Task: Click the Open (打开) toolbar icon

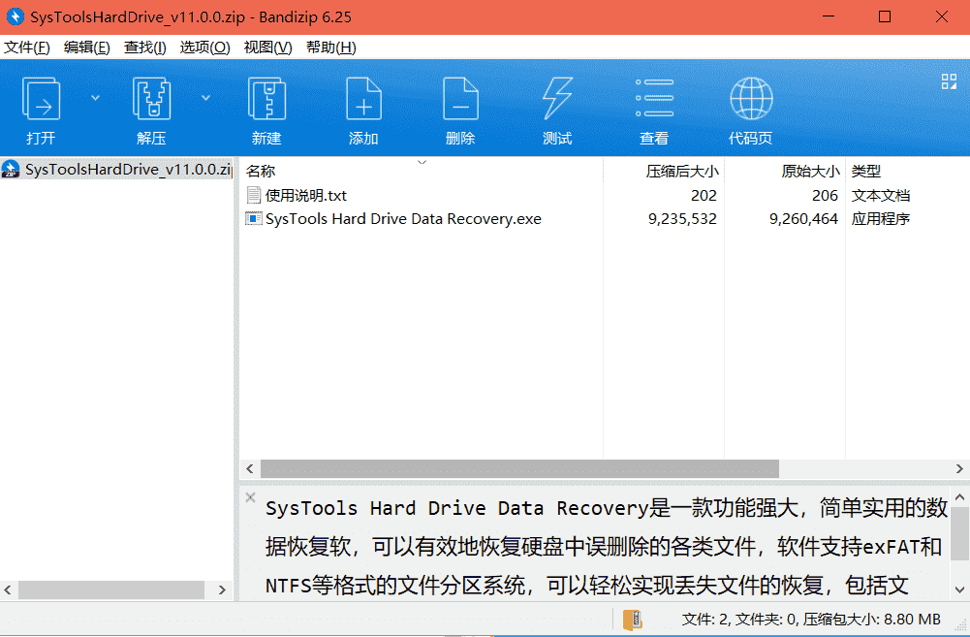Action: click(x=42, y=99)
